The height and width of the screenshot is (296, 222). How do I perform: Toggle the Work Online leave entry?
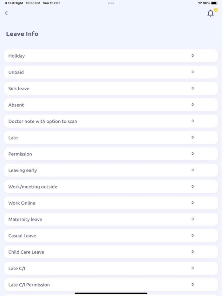click(111, 203)
